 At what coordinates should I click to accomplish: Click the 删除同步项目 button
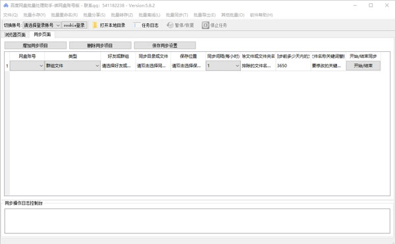[100, 45]
